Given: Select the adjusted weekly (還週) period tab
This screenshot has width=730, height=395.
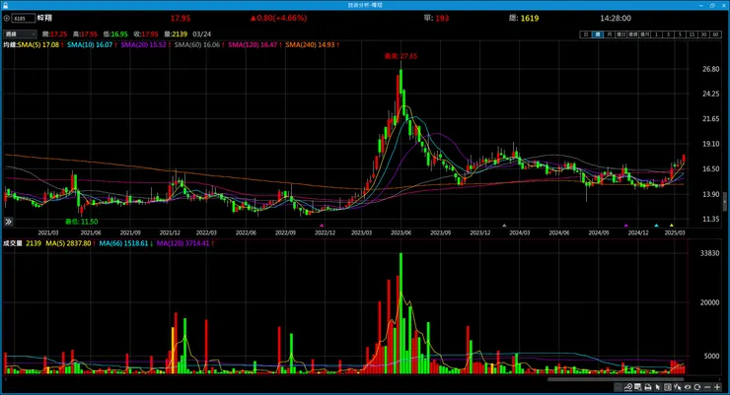Looking at the screenshot, I should pos(632,34).
